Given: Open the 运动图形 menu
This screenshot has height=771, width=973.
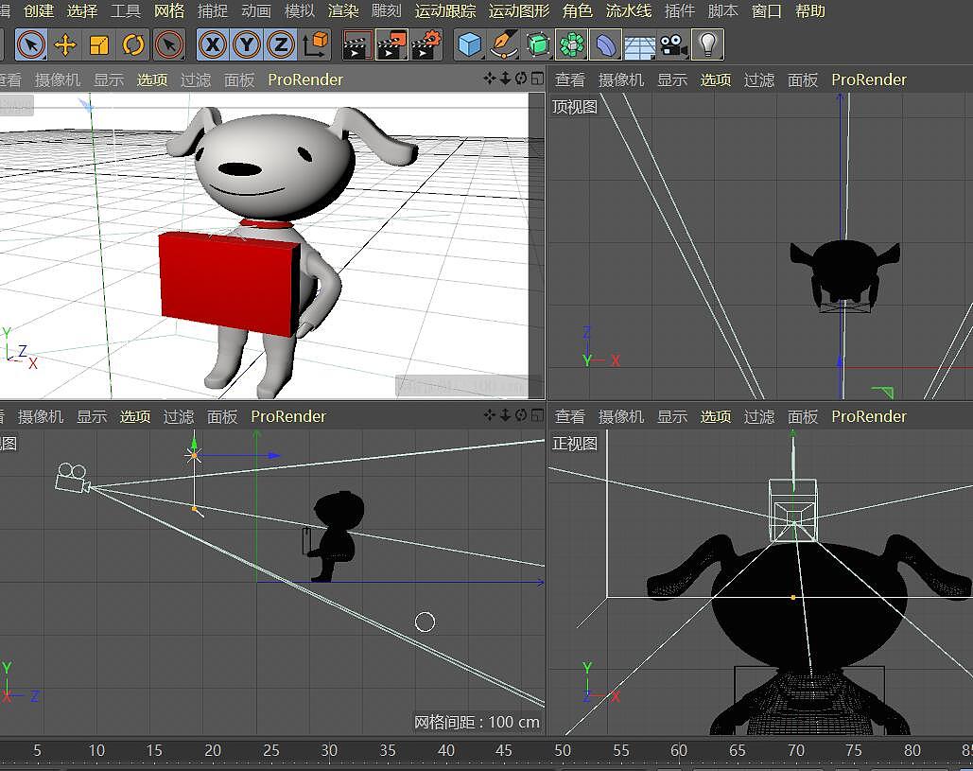Looking at the screenshot, I should (519, 10).
